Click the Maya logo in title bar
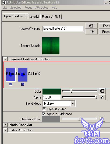 point(4,2)
